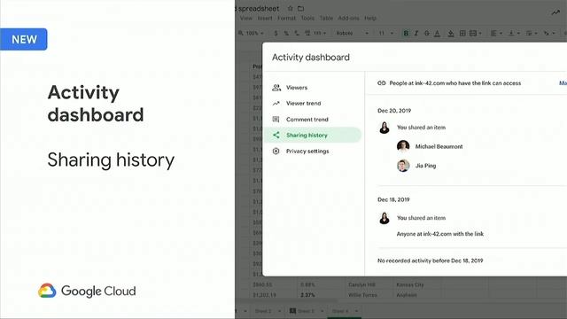Click the currency format dollar icon
Screen dimensions: 567x319
pyautogui.click(x=276, y=34)
